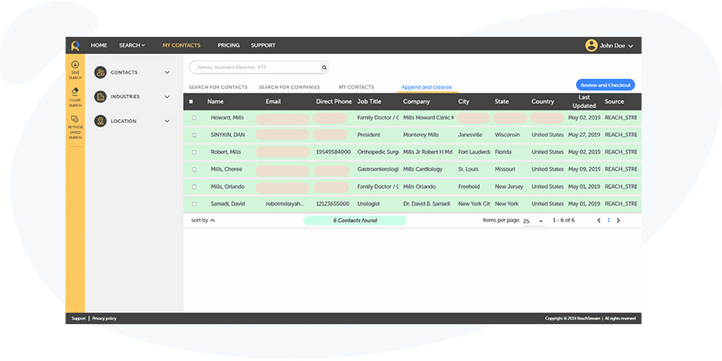Click the Urologist job title cell
The width and height of the screenshot is (722, 361).
point(369,204)
